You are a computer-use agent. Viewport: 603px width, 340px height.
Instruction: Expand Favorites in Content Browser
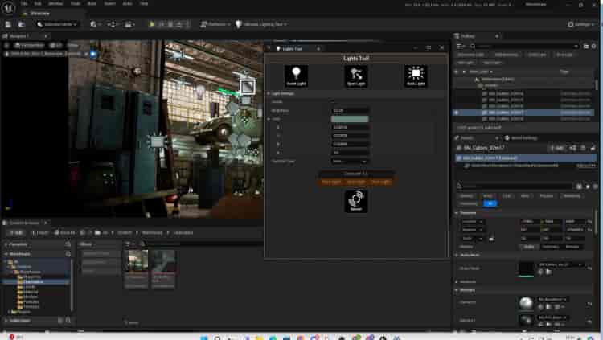coord(6,244)
